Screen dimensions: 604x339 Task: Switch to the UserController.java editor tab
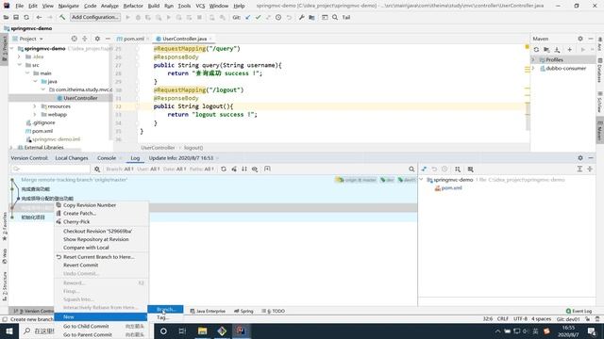[185, 39]
